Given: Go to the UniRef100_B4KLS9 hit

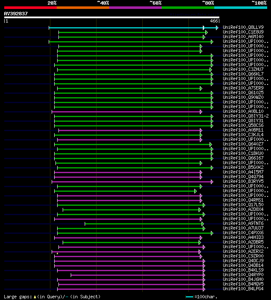Looking at the screenshot, I should 243,270.
